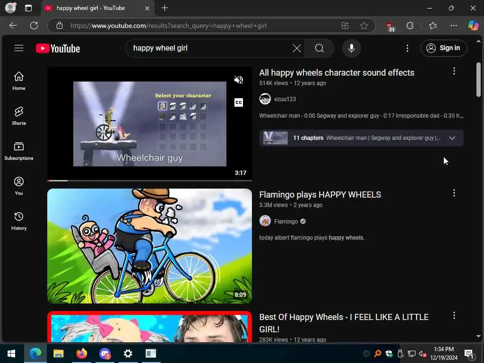
Task: Toggle closed captions on the preview
Action: pos(239,103)
